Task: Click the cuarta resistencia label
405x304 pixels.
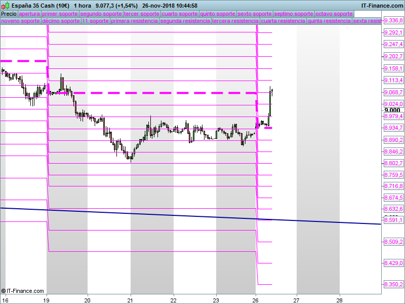Action: tap(283, 21)
